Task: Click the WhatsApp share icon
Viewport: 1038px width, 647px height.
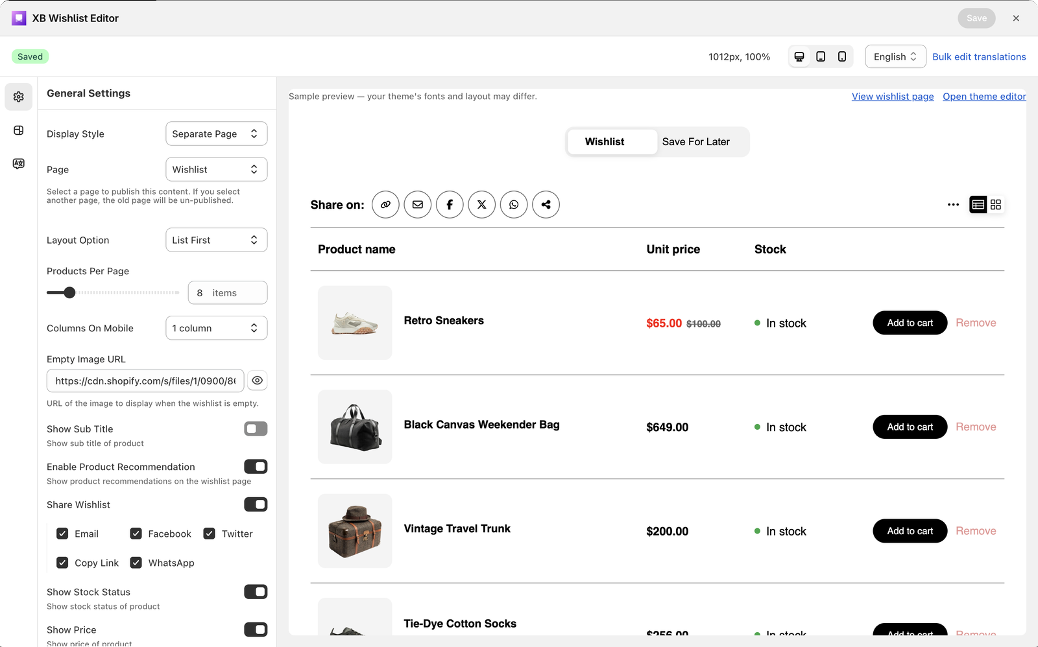Action: pyautogui.click(x=514, y=205)
